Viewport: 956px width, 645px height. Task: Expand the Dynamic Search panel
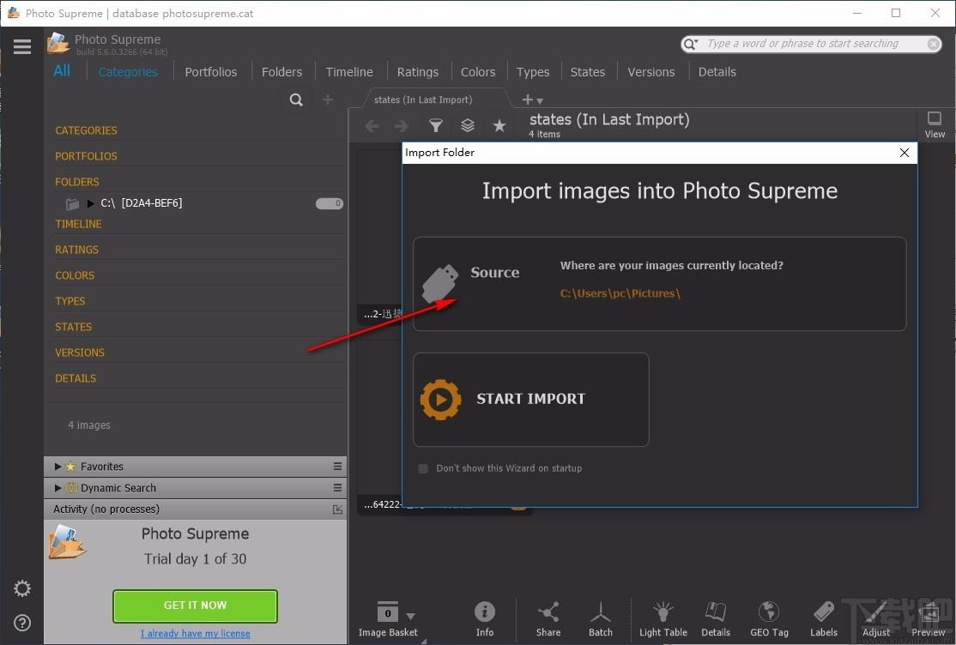click(x=57, y=488)
